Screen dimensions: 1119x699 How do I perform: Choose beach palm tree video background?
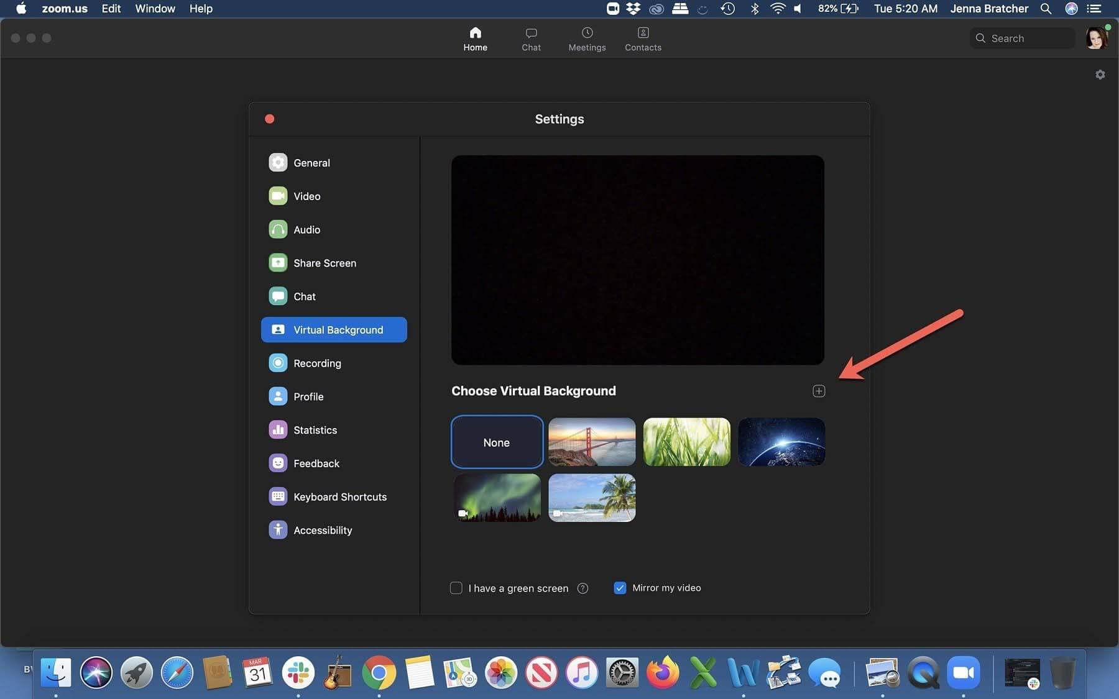[x=592, y=498]
